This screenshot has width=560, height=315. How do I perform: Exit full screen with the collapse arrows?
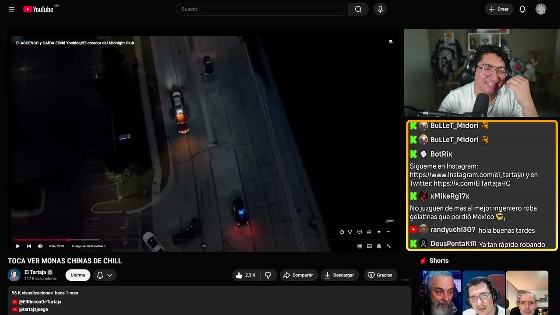[x=388, y=246]
